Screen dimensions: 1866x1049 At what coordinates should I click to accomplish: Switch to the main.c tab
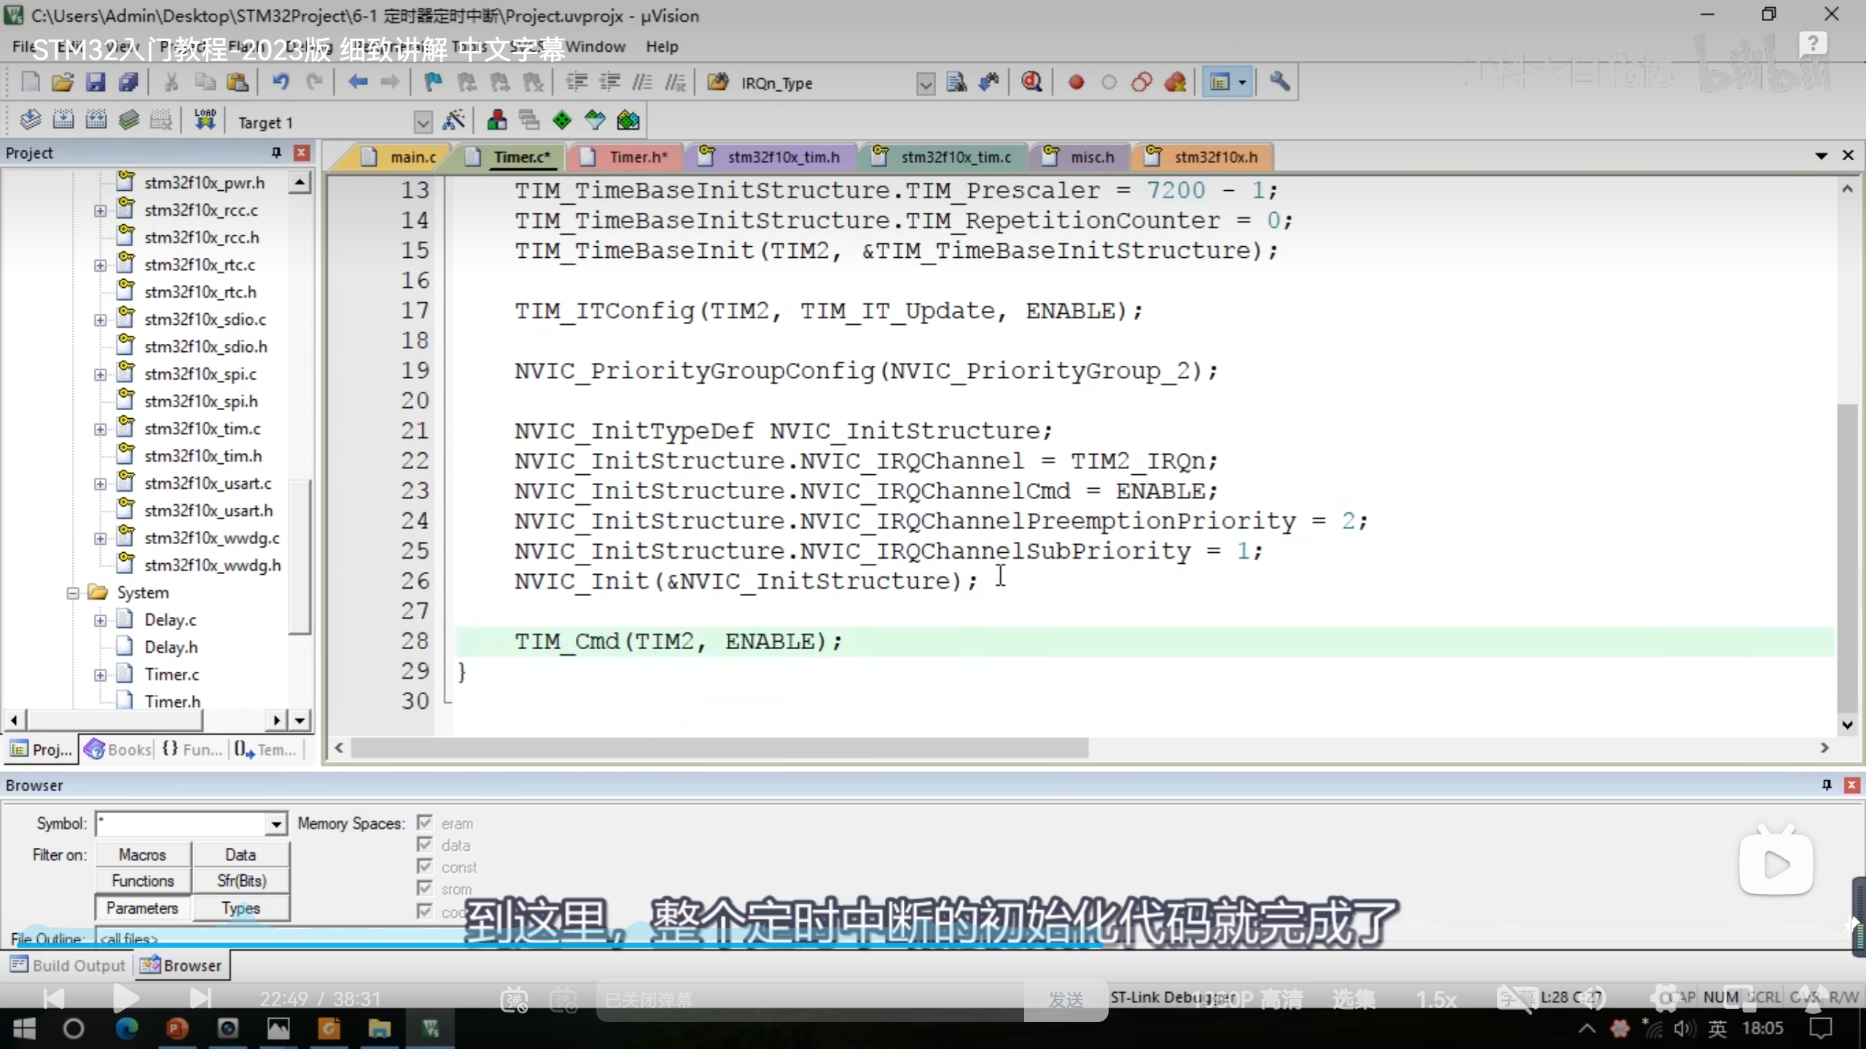412,157
